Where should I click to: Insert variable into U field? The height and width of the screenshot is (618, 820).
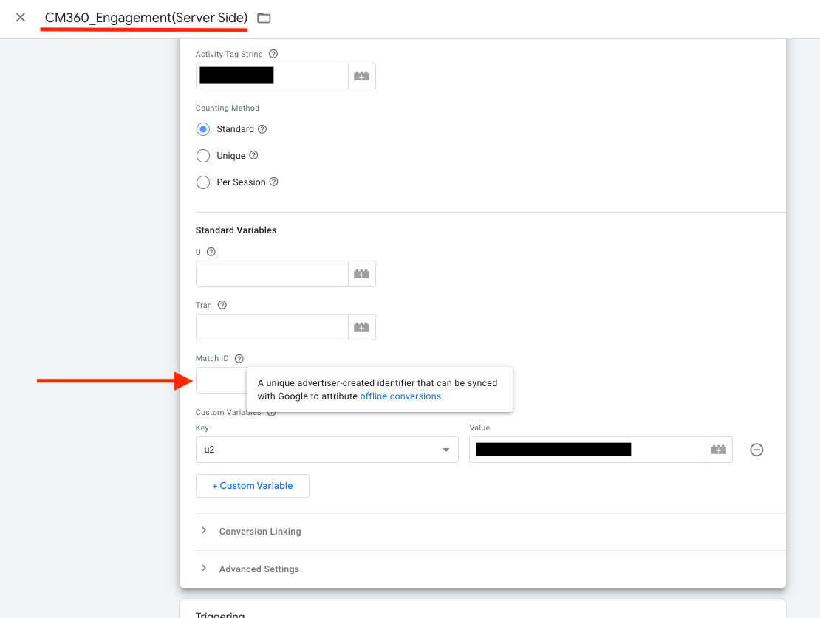click(x=361, y=274)
